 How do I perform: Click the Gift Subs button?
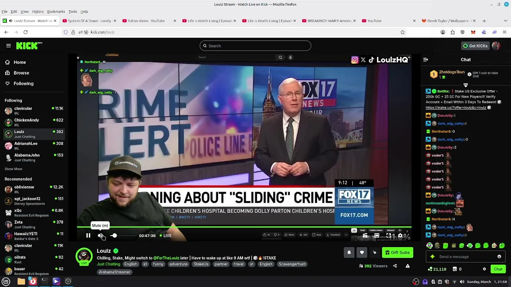(397, 252)
